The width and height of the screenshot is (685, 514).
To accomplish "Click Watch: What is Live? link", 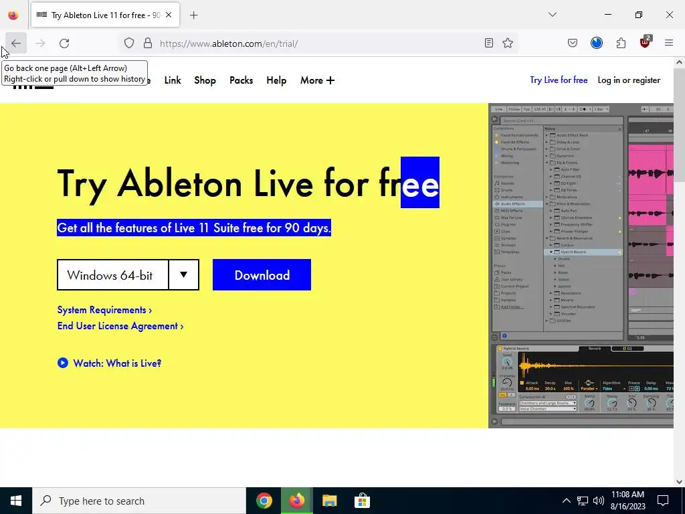I will (x=117, y=363).
